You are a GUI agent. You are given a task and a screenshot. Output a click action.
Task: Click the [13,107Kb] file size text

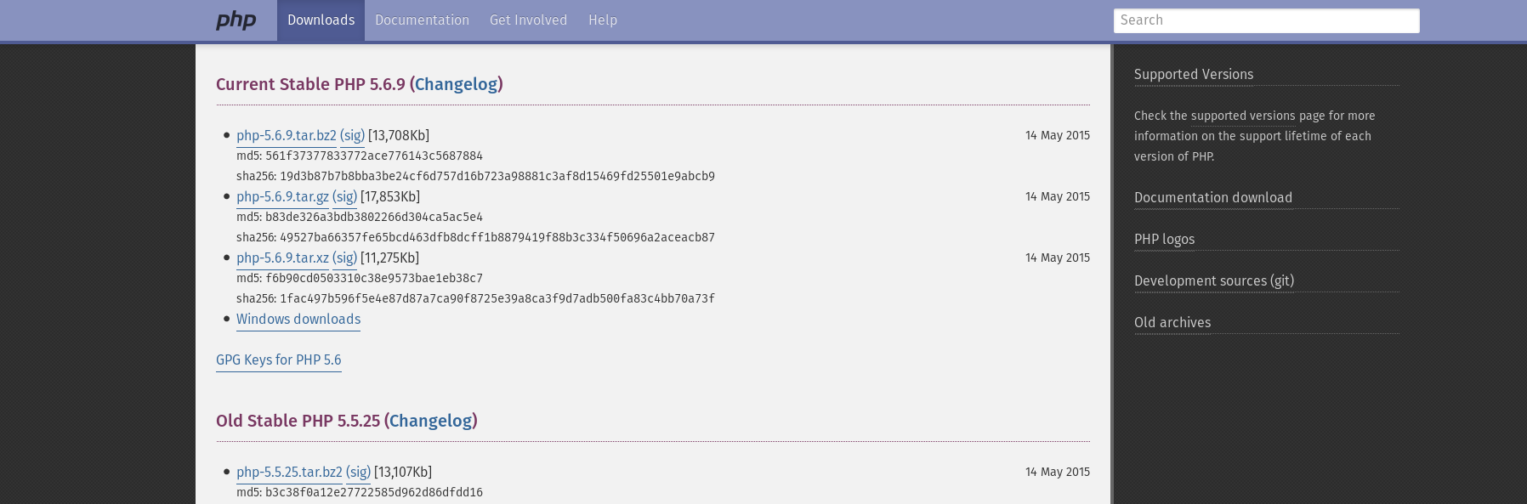tap(403, 472)
